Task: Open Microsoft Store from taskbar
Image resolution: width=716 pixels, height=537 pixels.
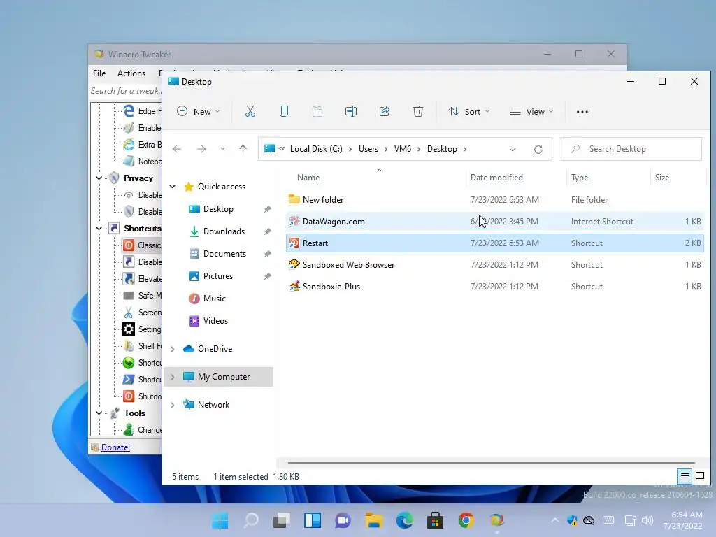Action: tap(435, 520)
